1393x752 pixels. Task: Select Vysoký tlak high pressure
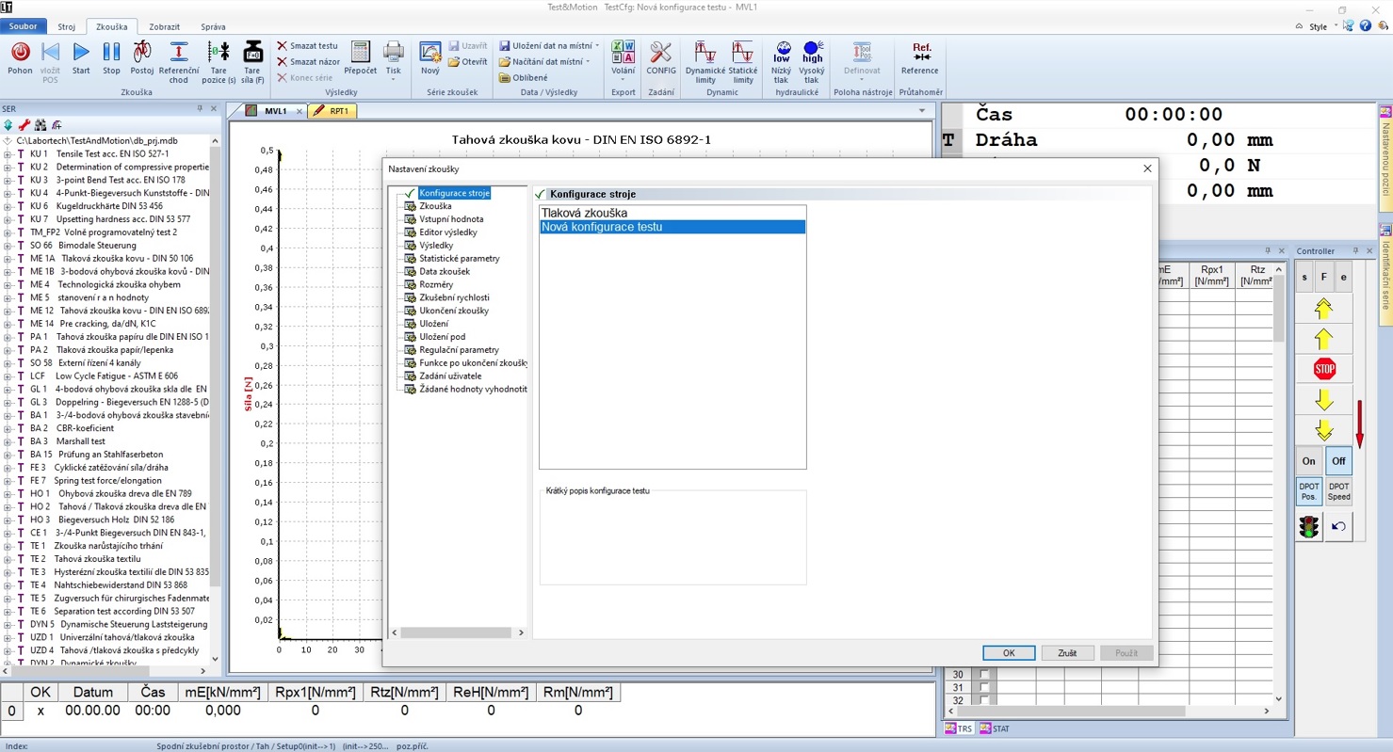tap(812, 53)
